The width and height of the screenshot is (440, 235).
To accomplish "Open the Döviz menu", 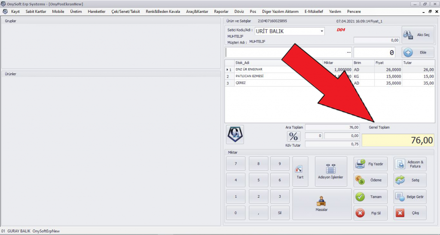I will pos(239,12).
